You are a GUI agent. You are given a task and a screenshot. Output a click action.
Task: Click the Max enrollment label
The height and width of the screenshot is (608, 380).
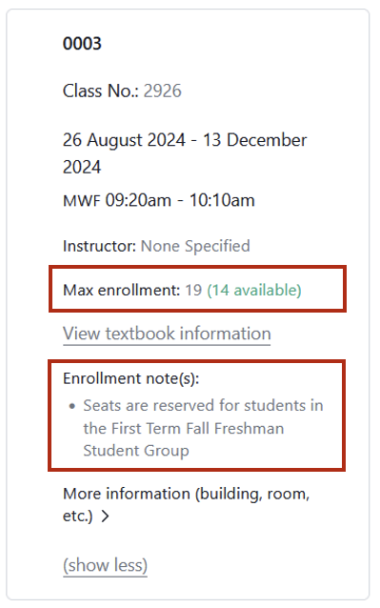[122, 290]
